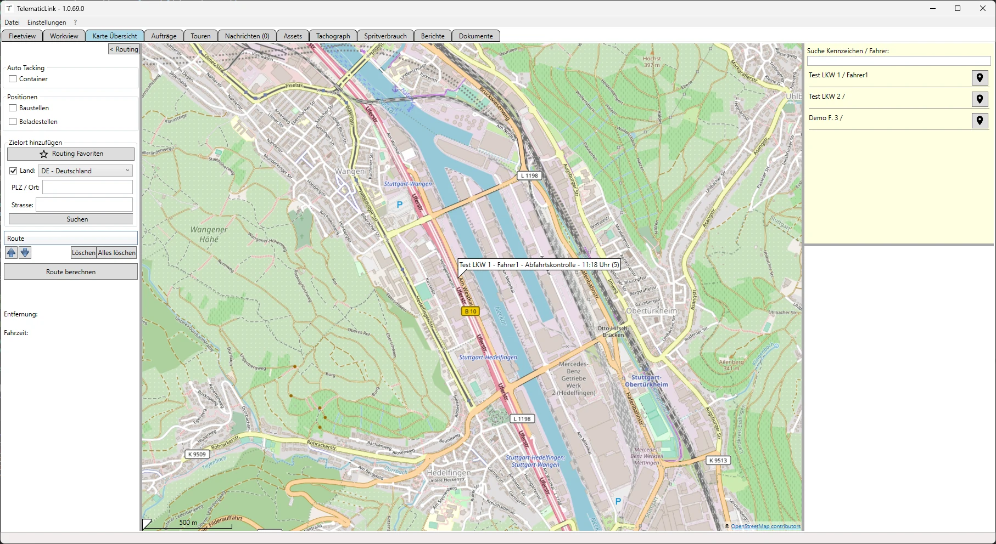Click the parking P icon near Stuttgart-Wangen

[x=400, y=205]
